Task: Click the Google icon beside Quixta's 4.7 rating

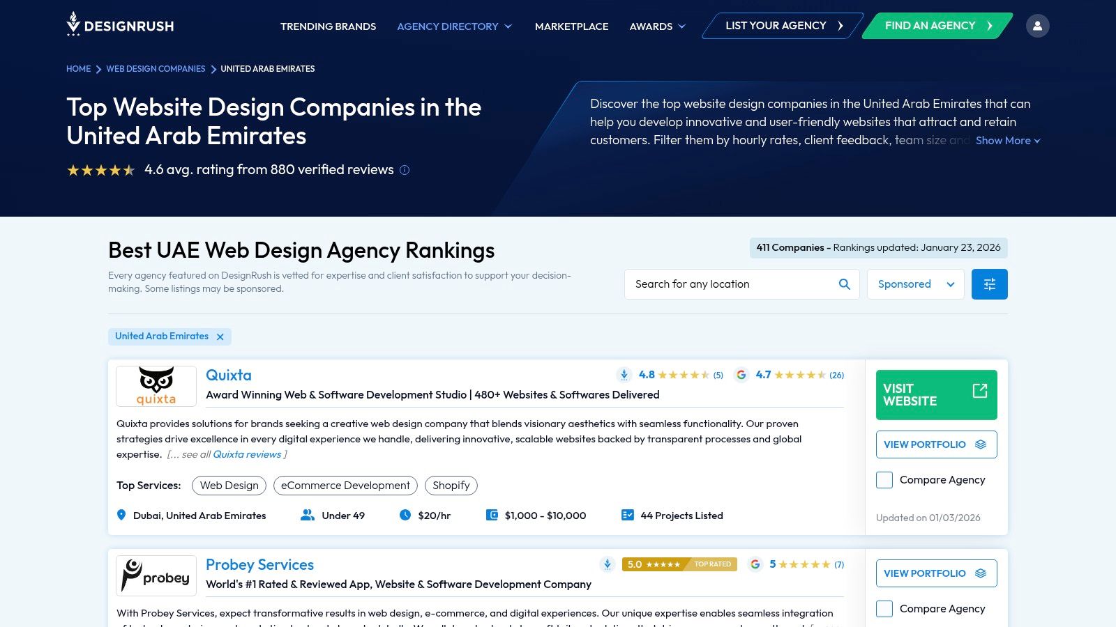Action: [741, 375]
